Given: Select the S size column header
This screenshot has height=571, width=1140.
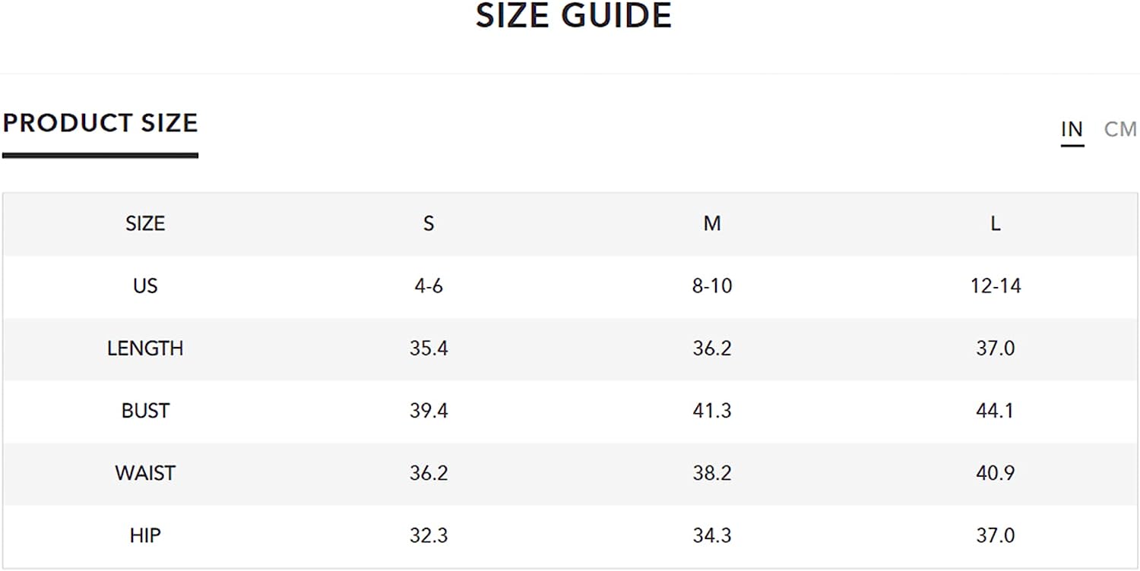Looking at the screenshot, I should [x=429, y=223].
